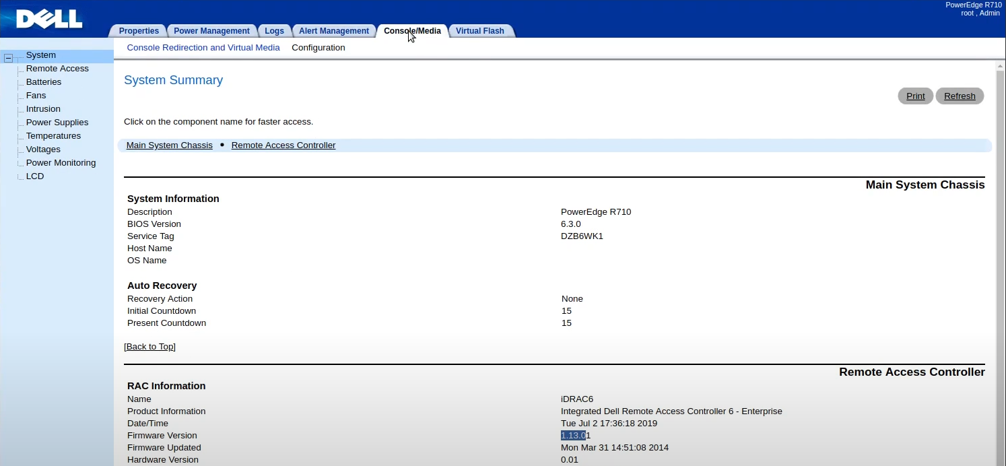
Task: Click the Host Name label
Action: click(149, 248)
